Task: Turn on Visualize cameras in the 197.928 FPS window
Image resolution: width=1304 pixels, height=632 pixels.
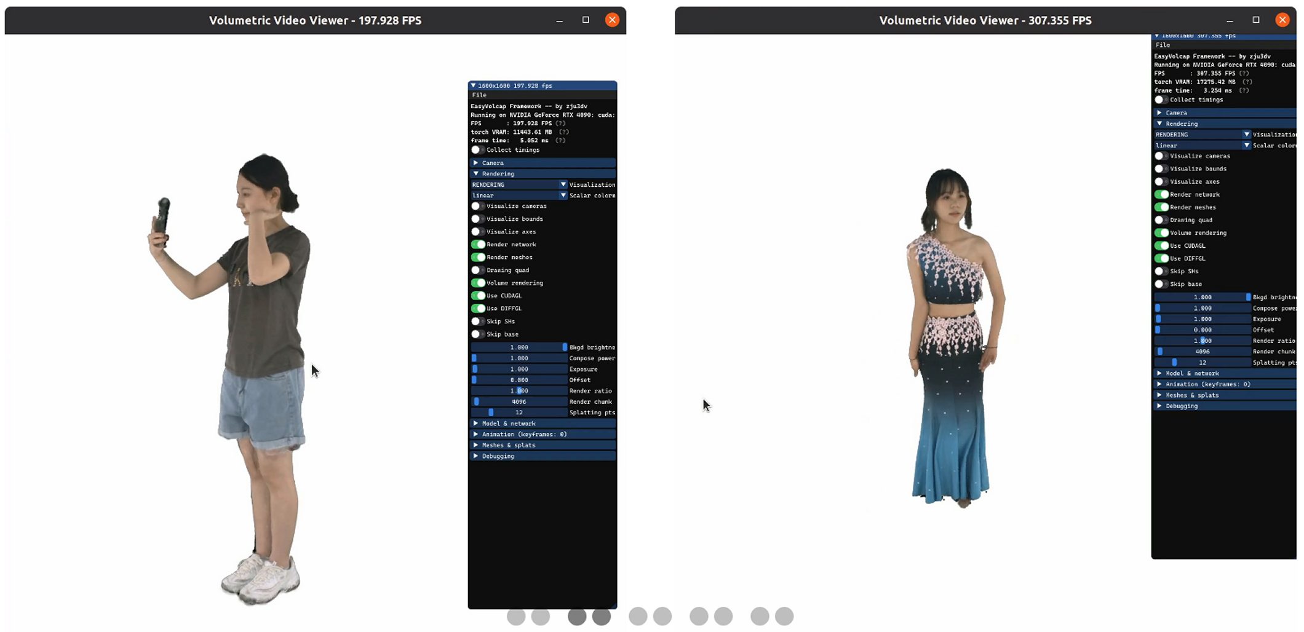Action: coord(477,207)
